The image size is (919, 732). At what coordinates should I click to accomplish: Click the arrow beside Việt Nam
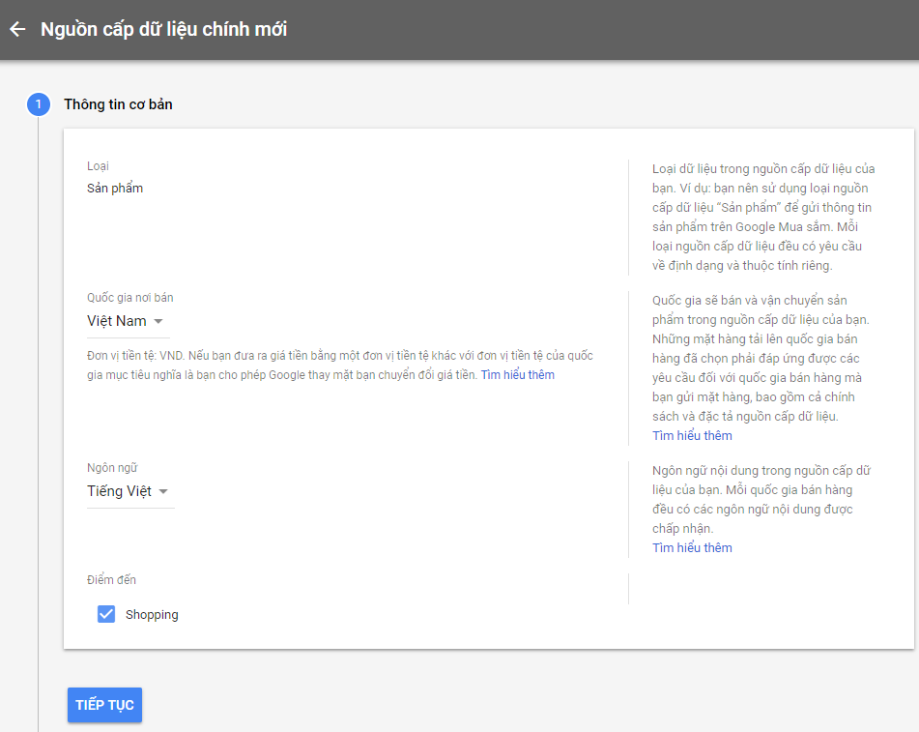click(x=159, y=321)
